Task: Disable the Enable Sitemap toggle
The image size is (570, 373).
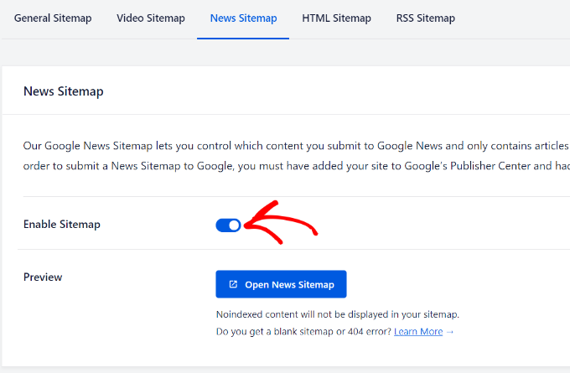Action: 228,225
